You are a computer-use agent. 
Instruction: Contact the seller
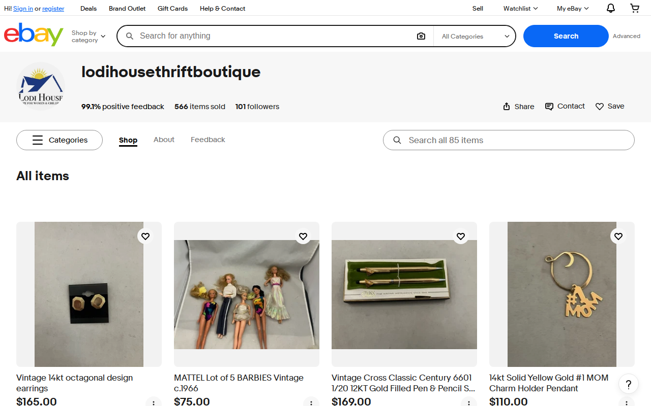(x=565, y=106)
